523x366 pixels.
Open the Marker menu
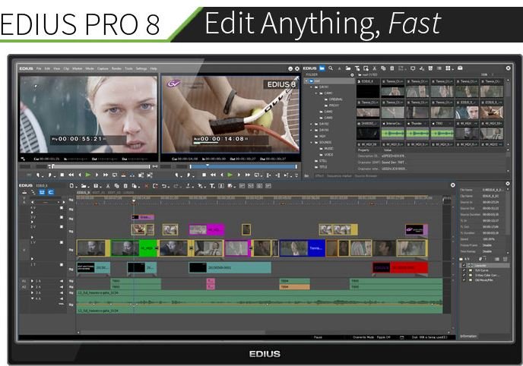pyautogui.click(x=77, y=68)
